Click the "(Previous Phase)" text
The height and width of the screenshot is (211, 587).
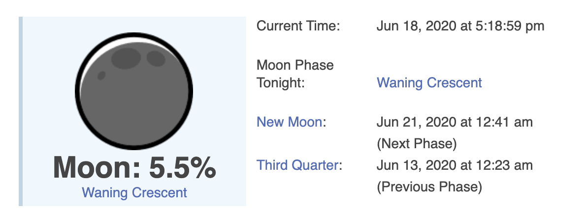click(429, 187)
